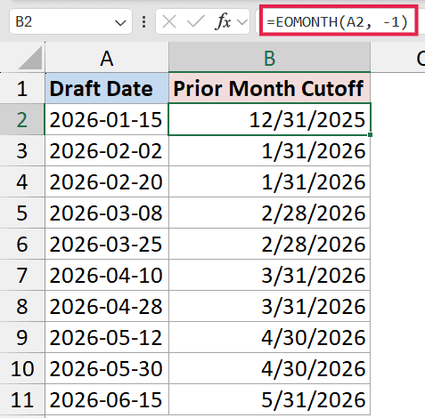The width and height of the screenshot is (425, 418).
Task: Click cell B5 showing 2/28/2026
Action: click(269, 213)
